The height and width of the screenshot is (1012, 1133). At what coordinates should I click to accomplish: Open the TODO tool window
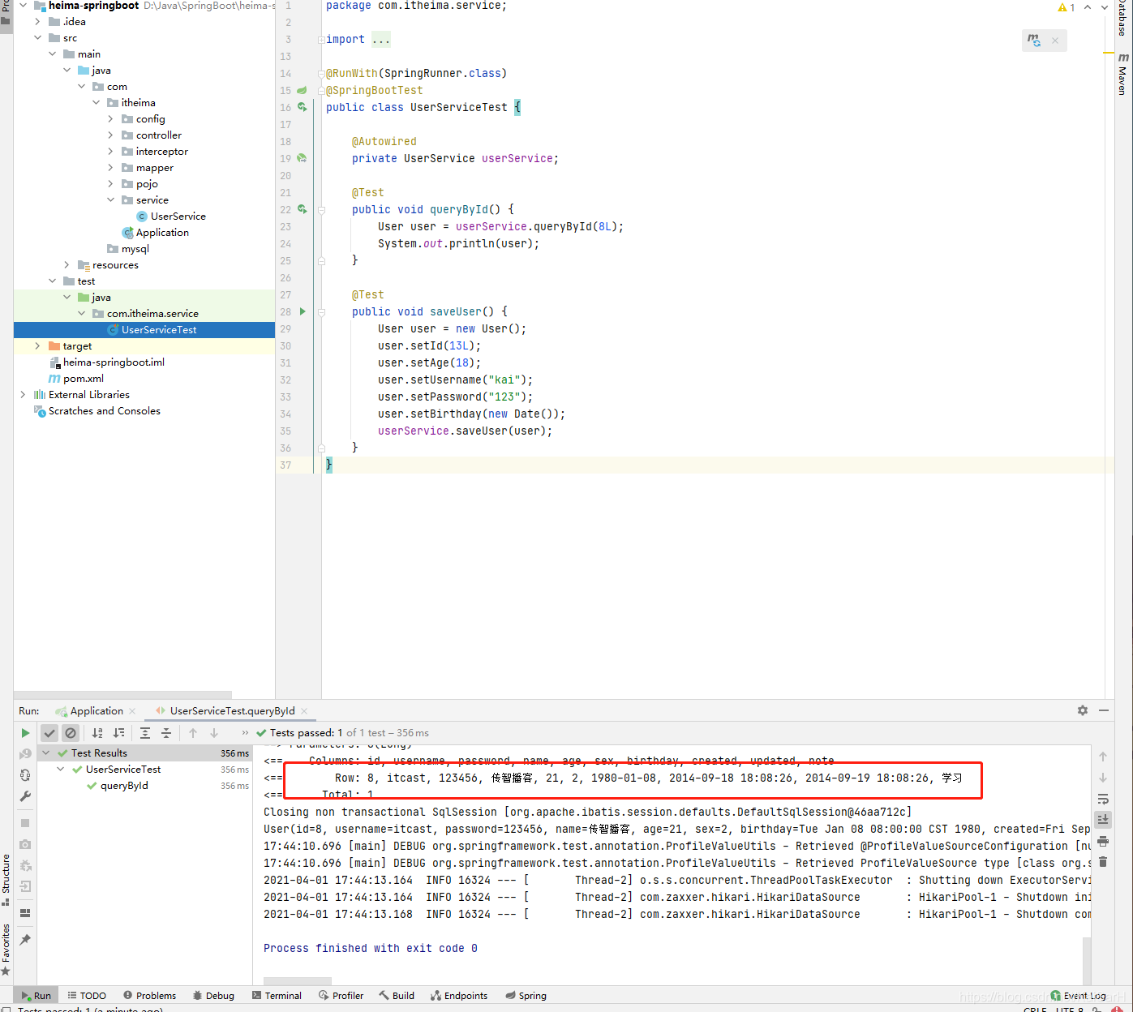click(87, 996)
